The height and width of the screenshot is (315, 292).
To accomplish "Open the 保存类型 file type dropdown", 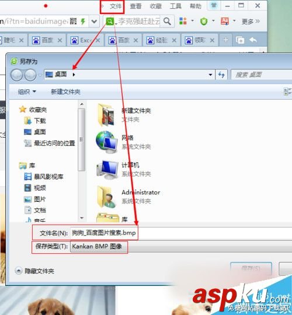I will 181,246.
